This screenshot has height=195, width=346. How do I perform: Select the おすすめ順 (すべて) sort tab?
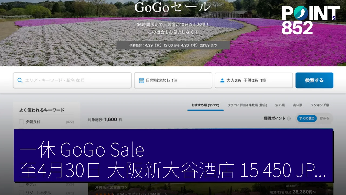point(205,105)
